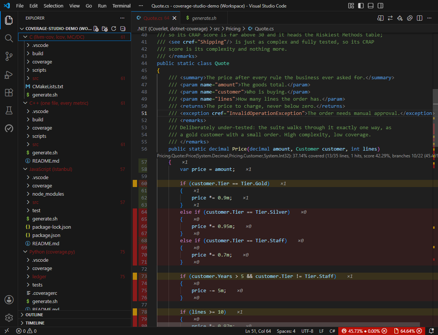Click the search-in-editor icon in editor toolbar

click(x=380, y=18)
